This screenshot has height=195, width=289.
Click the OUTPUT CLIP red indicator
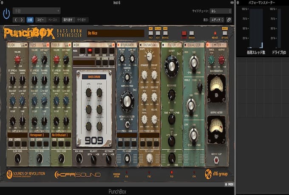click(x=216, y=160)
